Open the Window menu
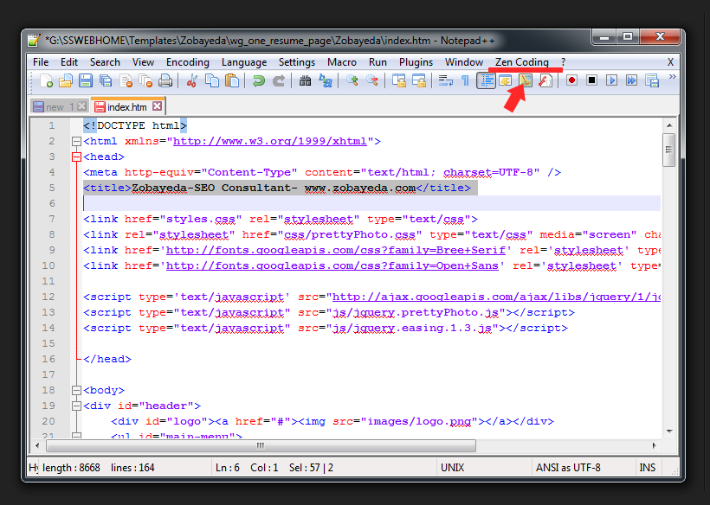The height and width of the screenshot is (505, 710). (464, 62)
